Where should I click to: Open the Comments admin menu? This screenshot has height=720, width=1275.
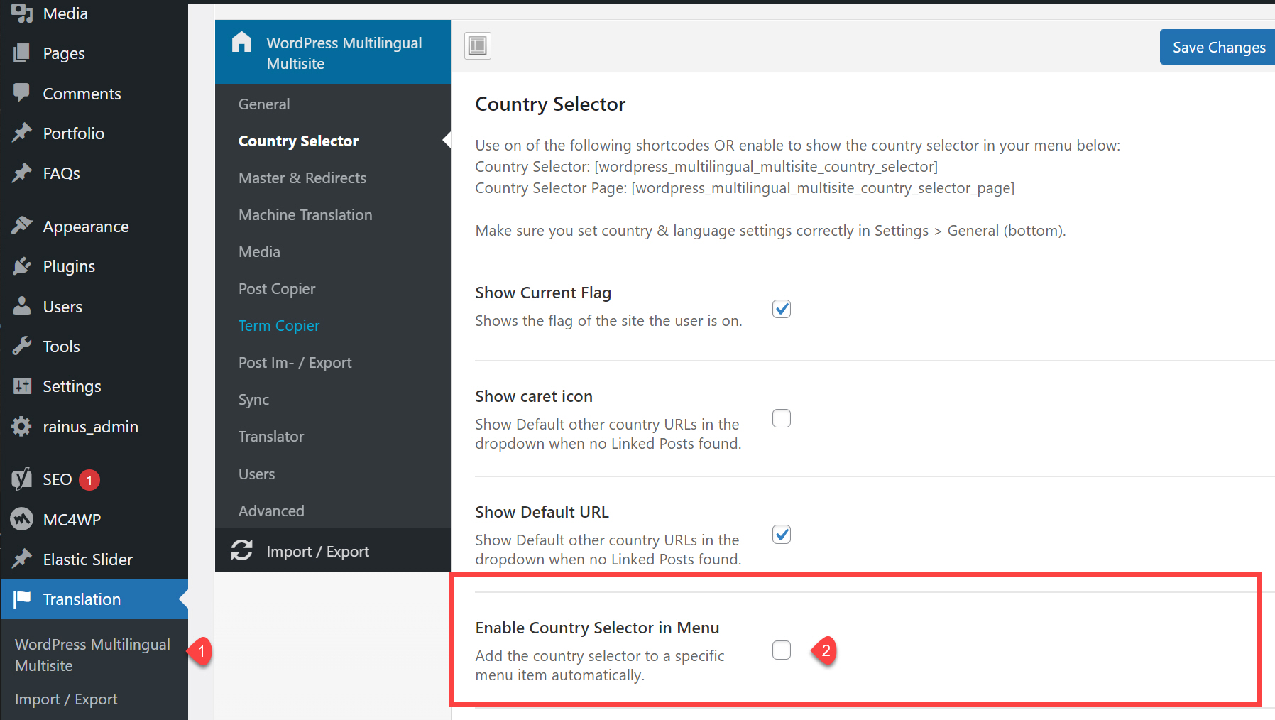point(94,93)
